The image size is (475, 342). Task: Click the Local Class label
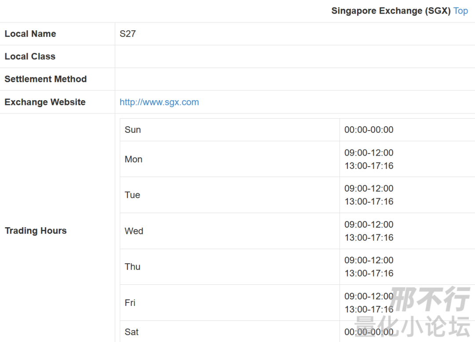tap(30, 57)
